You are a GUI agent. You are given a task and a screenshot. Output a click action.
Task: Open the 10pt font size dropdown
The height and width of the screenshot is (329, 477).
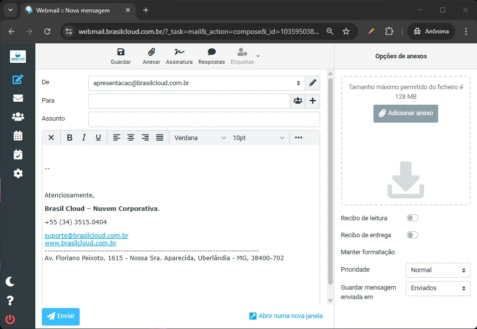pos(258,138)
